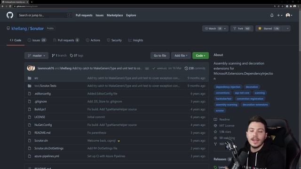
Task: Open Scrutor.sln.DotSettings file
Action: coord(49,148)
